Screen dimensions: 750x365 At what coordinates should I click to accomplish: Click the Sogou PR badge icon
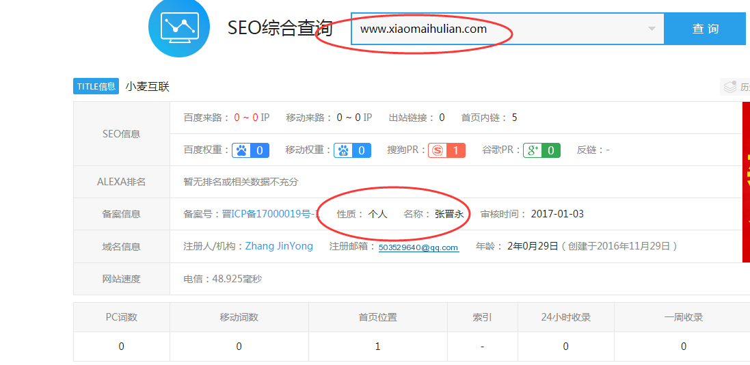(x=446, y=150)
